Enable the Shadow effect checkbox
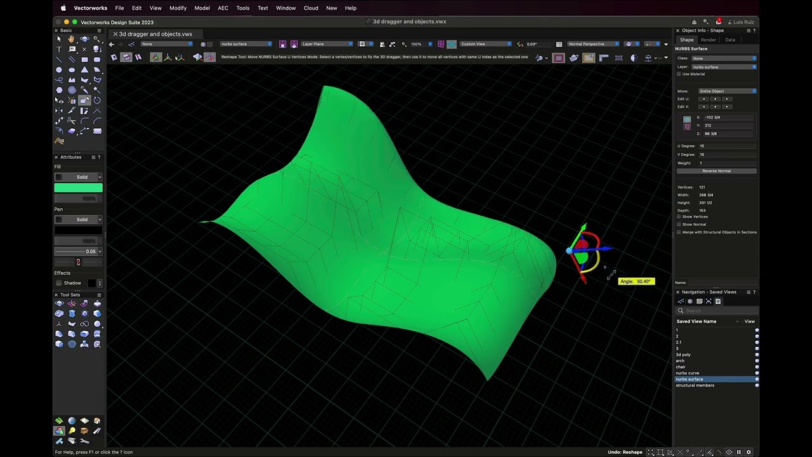The height and width of the screenshot is (457, 812). pos(59,283)
